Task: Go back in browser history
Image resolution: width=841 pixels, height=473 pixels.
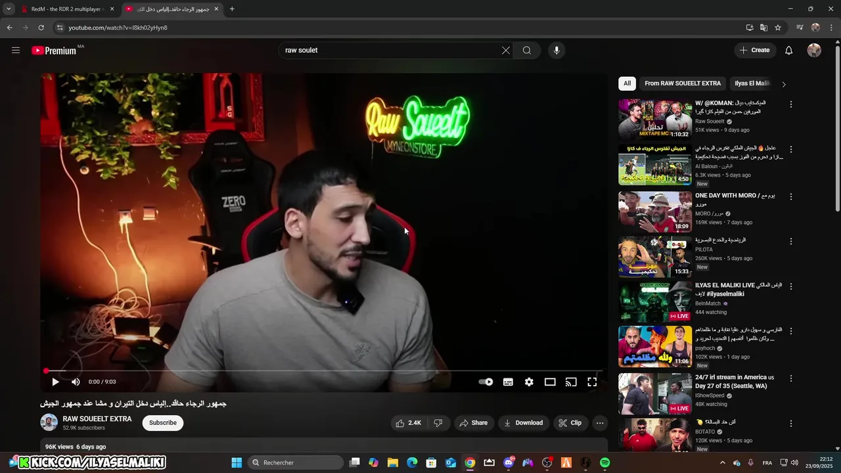Action: pyautogui.click(x=9, y=28)
